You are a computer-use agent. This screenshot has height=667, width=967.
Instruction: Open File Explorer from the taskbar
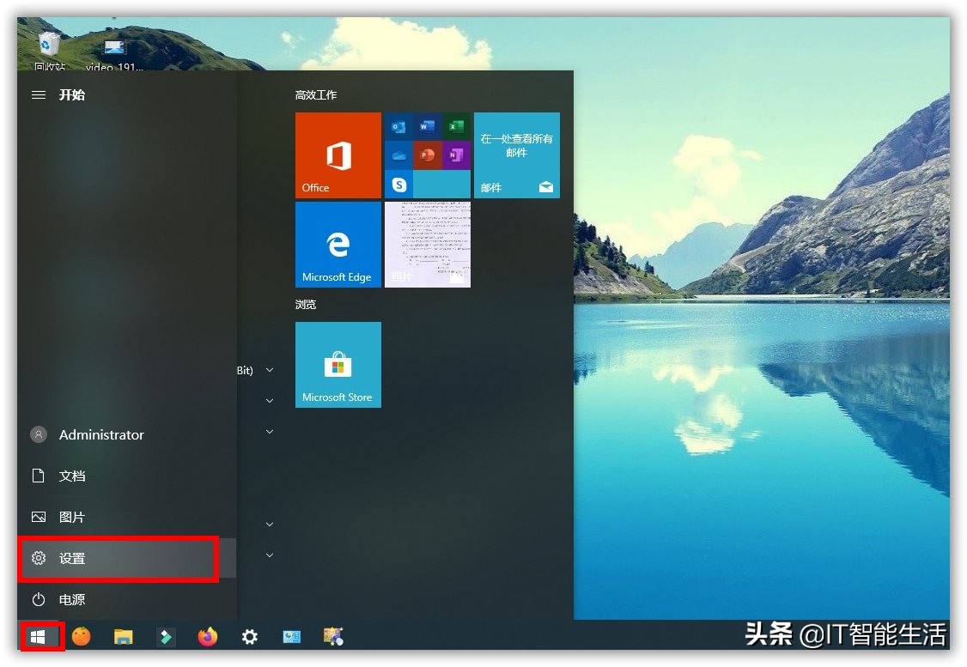(x=124, y=637)
